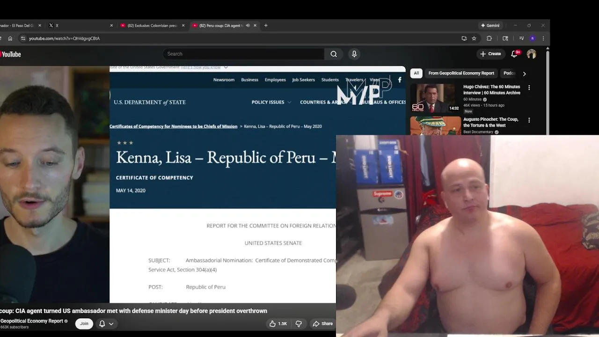
Task: Click the subscription notification bell
Action: [x=102, y=323]
